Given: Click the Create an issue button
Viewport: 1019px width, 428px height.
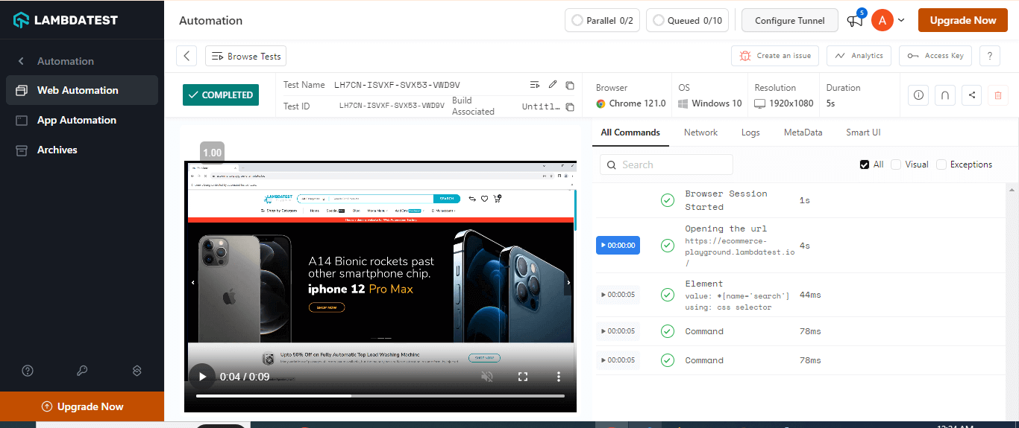Looking at the screenshot, I should [x=775, y=56].
